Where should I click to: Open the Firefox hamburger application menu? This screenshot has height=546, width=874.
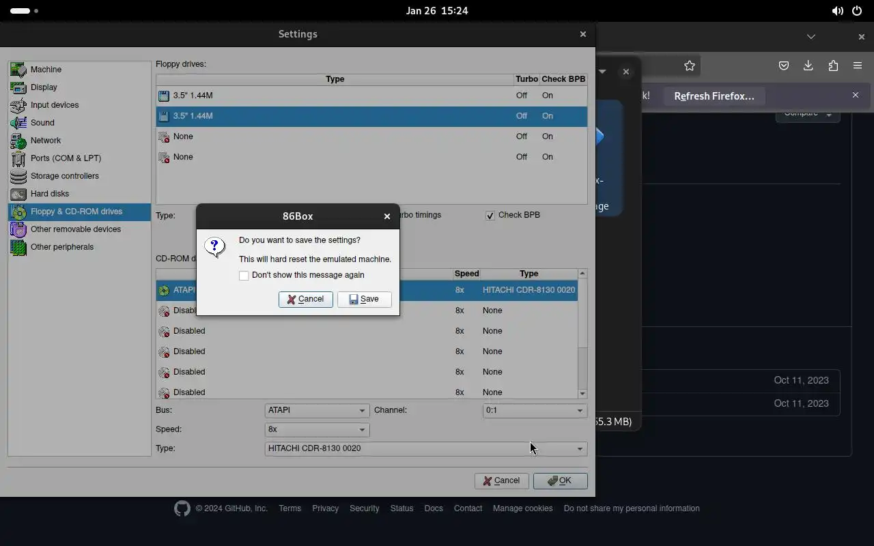click(x=858, y=66)
